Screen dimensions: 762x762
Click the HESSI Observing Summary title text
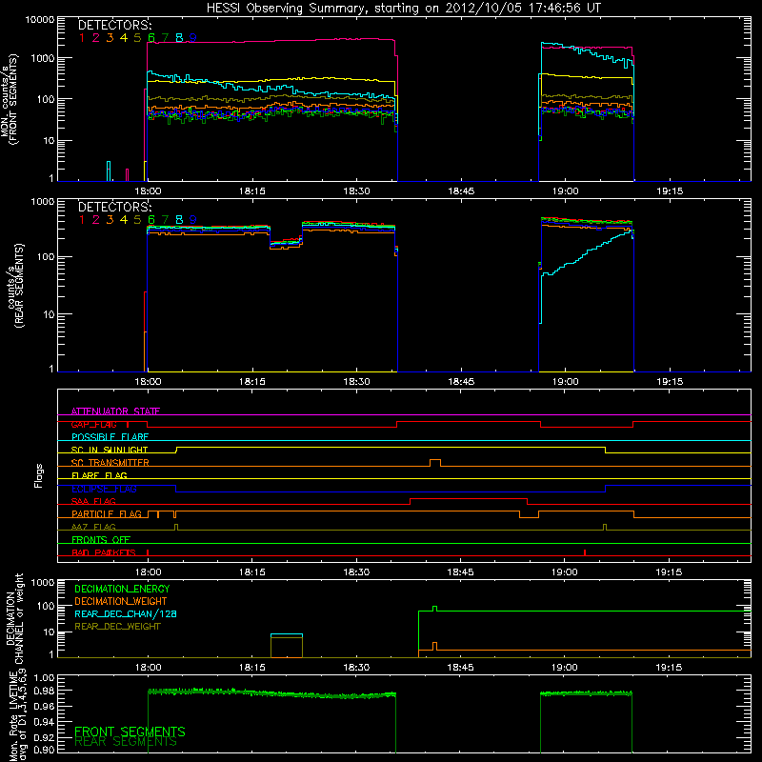coord(403,8)
